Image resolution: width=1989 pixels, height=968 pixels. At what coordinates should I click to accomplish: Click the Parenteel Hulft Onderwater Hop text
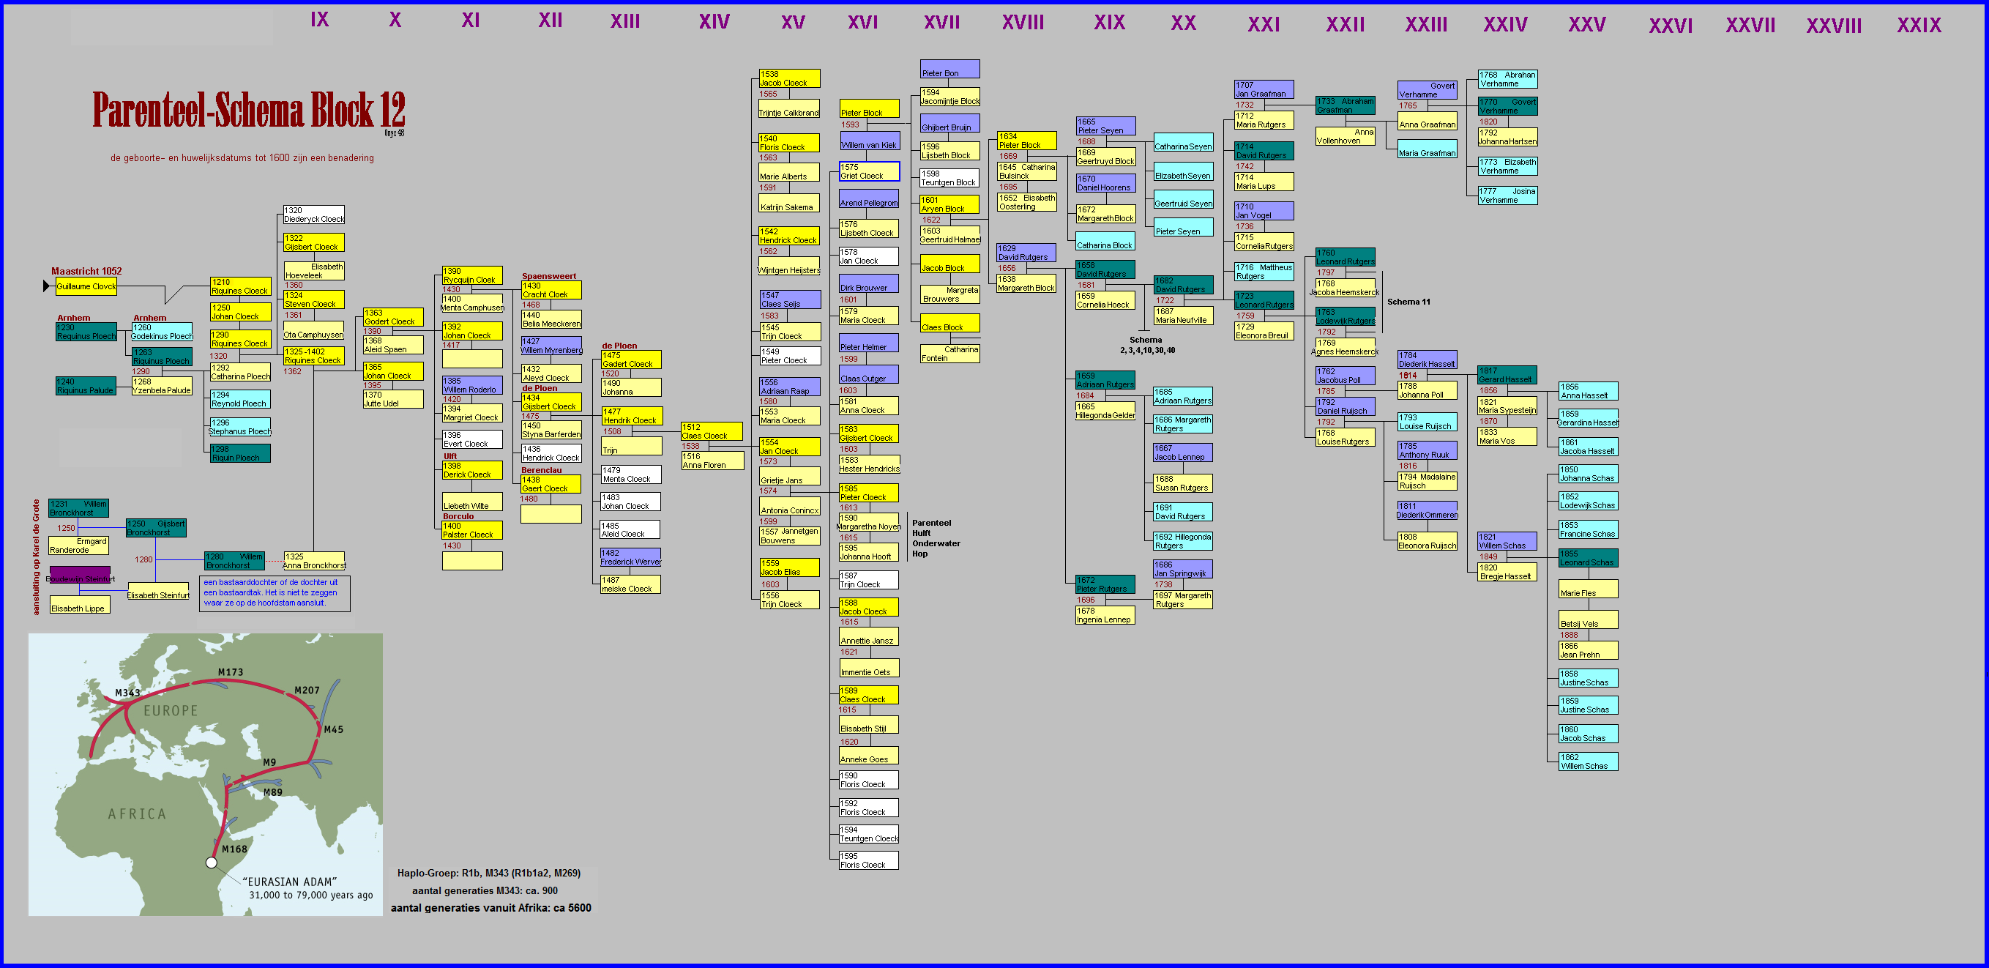935,537
